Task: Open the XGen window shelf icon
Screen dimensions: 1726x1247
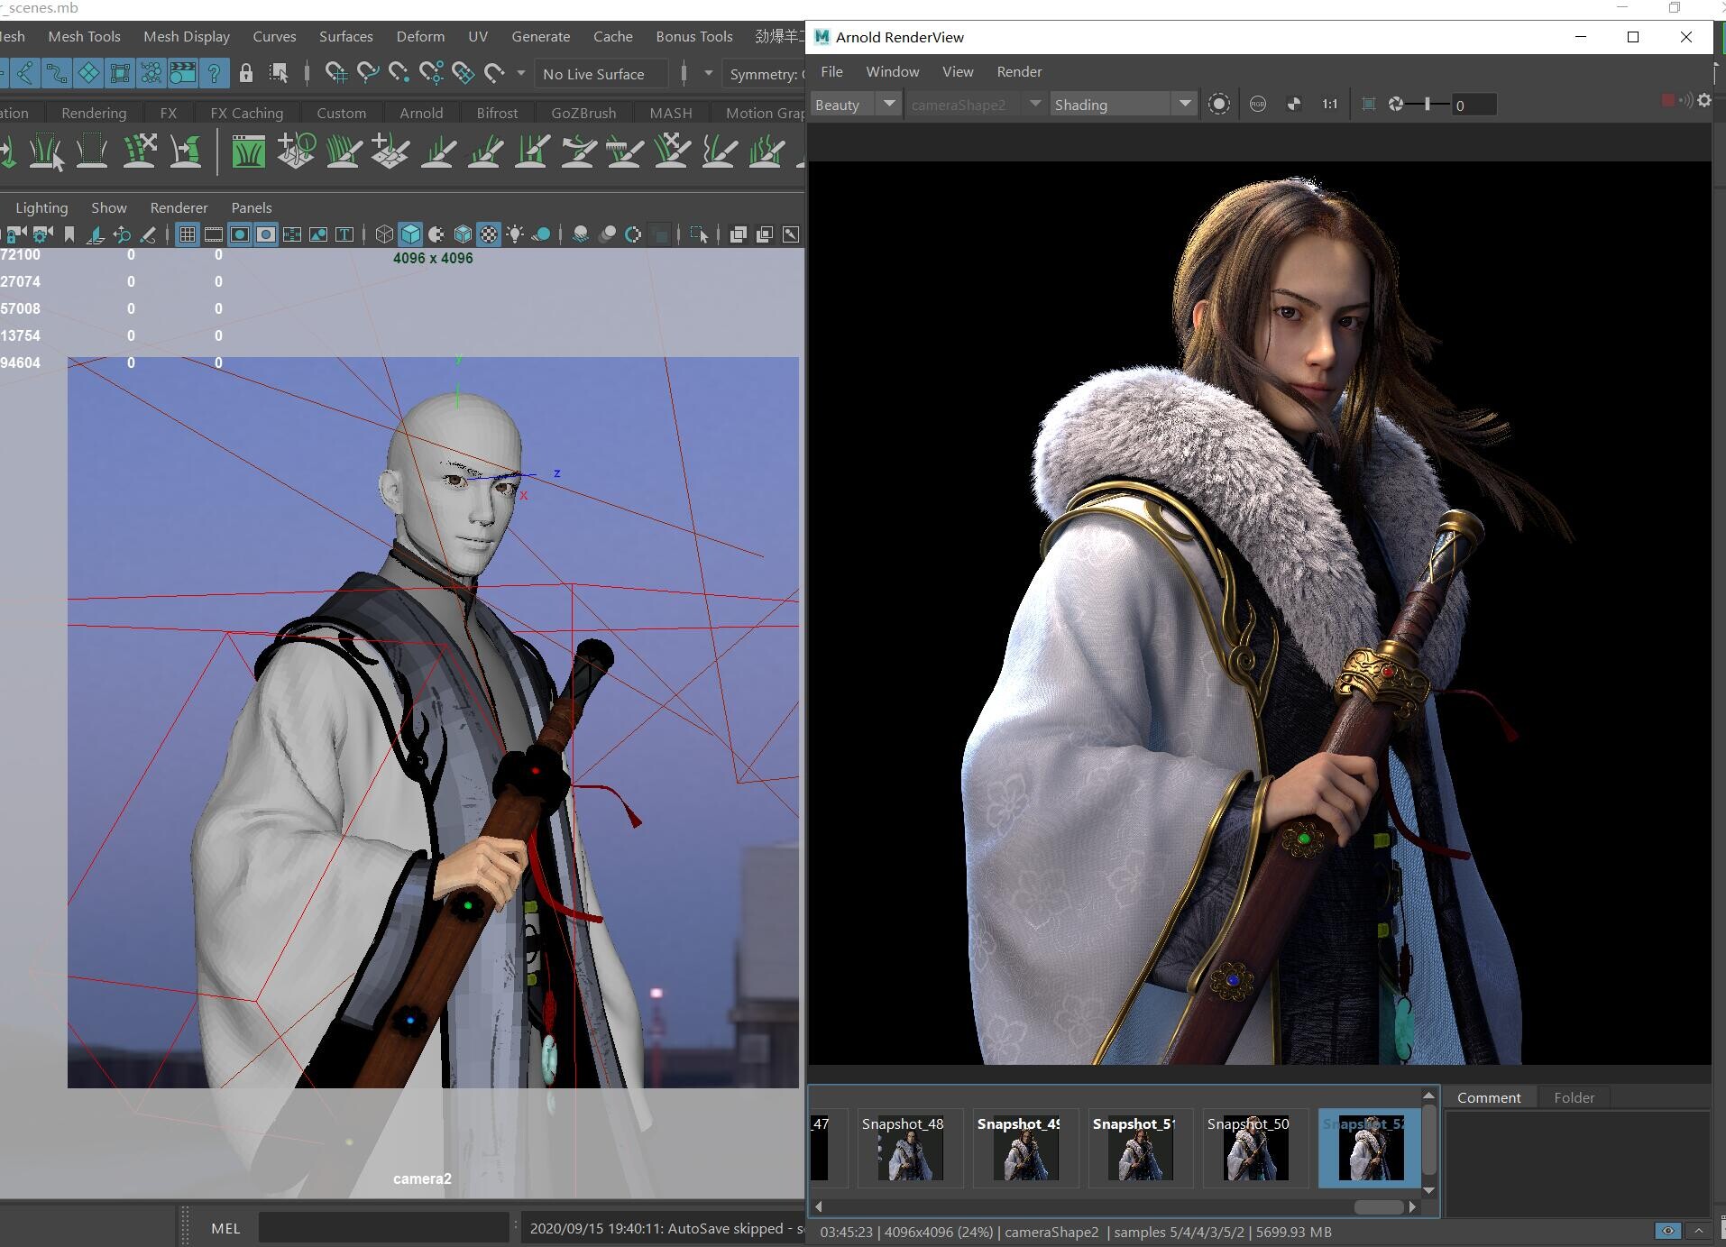Action: tap(248, 151)
